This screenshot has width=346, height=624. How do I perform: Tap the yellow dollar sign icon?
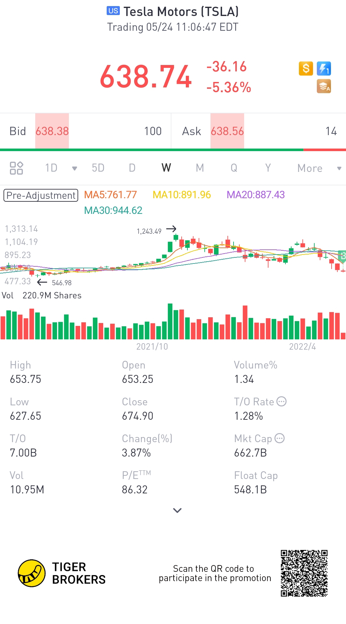click(x=306, y=69)
